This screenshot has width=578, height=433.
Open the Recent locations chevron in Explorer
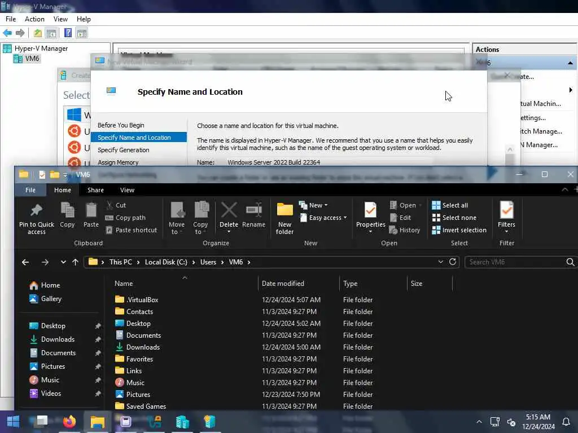click(63, 262)
